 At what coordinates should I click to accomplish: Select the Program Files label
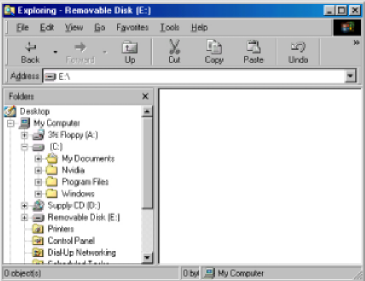click(x=85, y=182)
